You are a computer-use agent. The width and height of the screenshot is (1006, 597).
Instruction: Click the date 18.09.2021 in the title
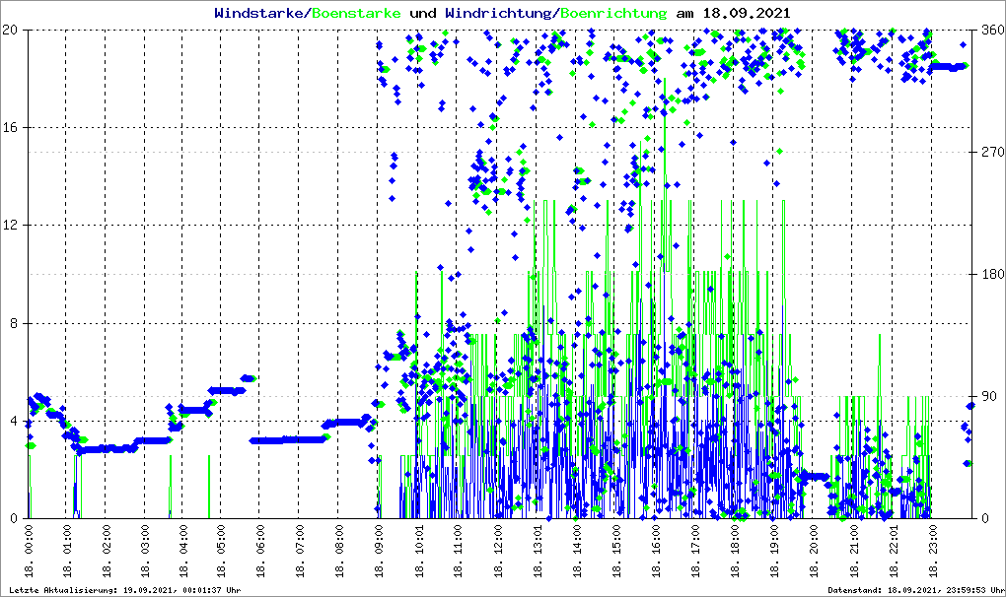[x=747, y=13]
